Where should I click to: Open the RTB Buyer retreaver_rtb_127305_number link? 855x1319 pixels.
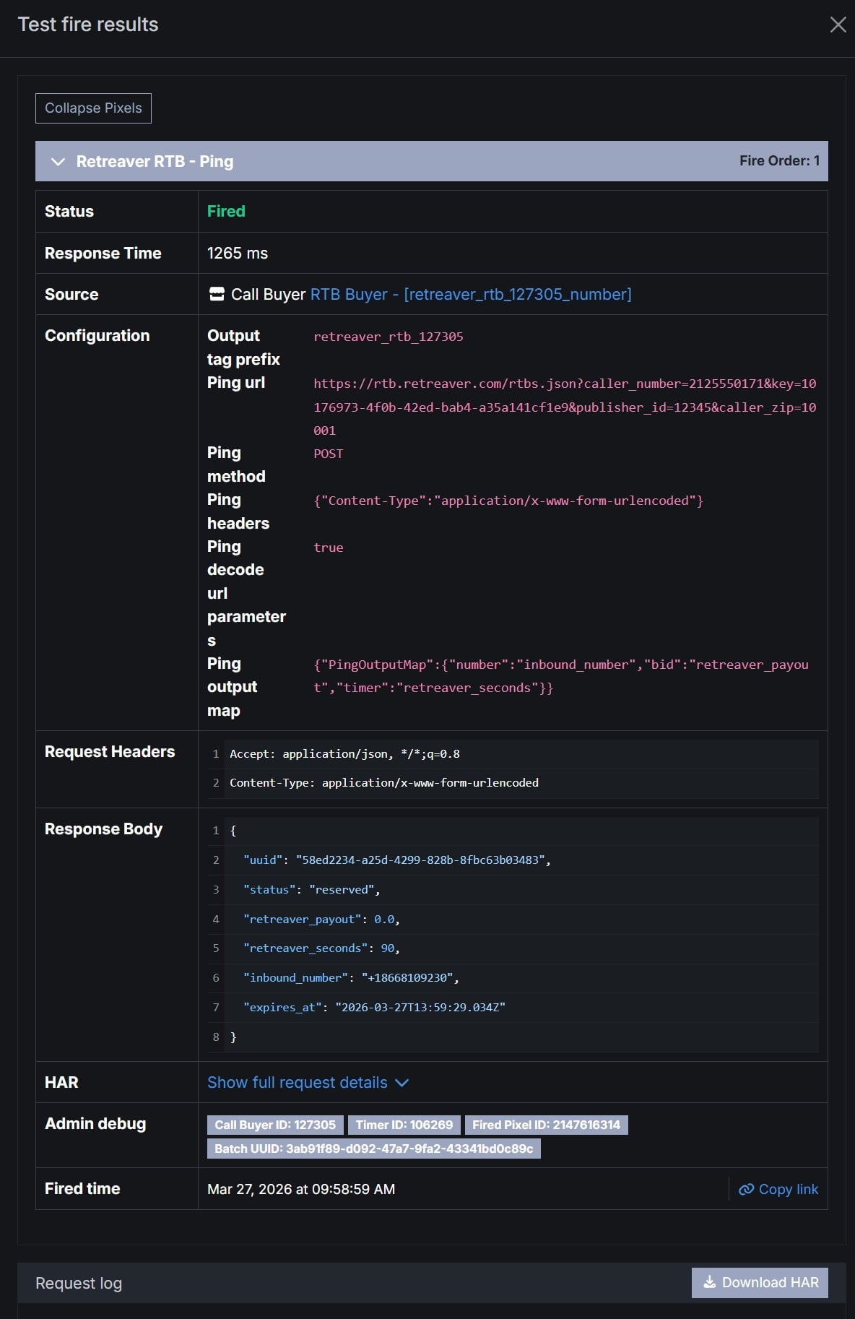(x=471, y=295)
